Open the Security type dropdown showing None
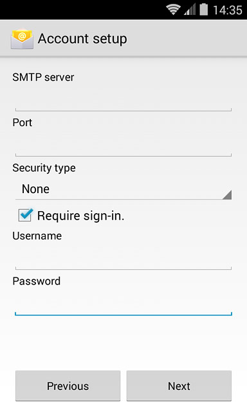Screen dimensions: 247x412 (x=123, y=189)
